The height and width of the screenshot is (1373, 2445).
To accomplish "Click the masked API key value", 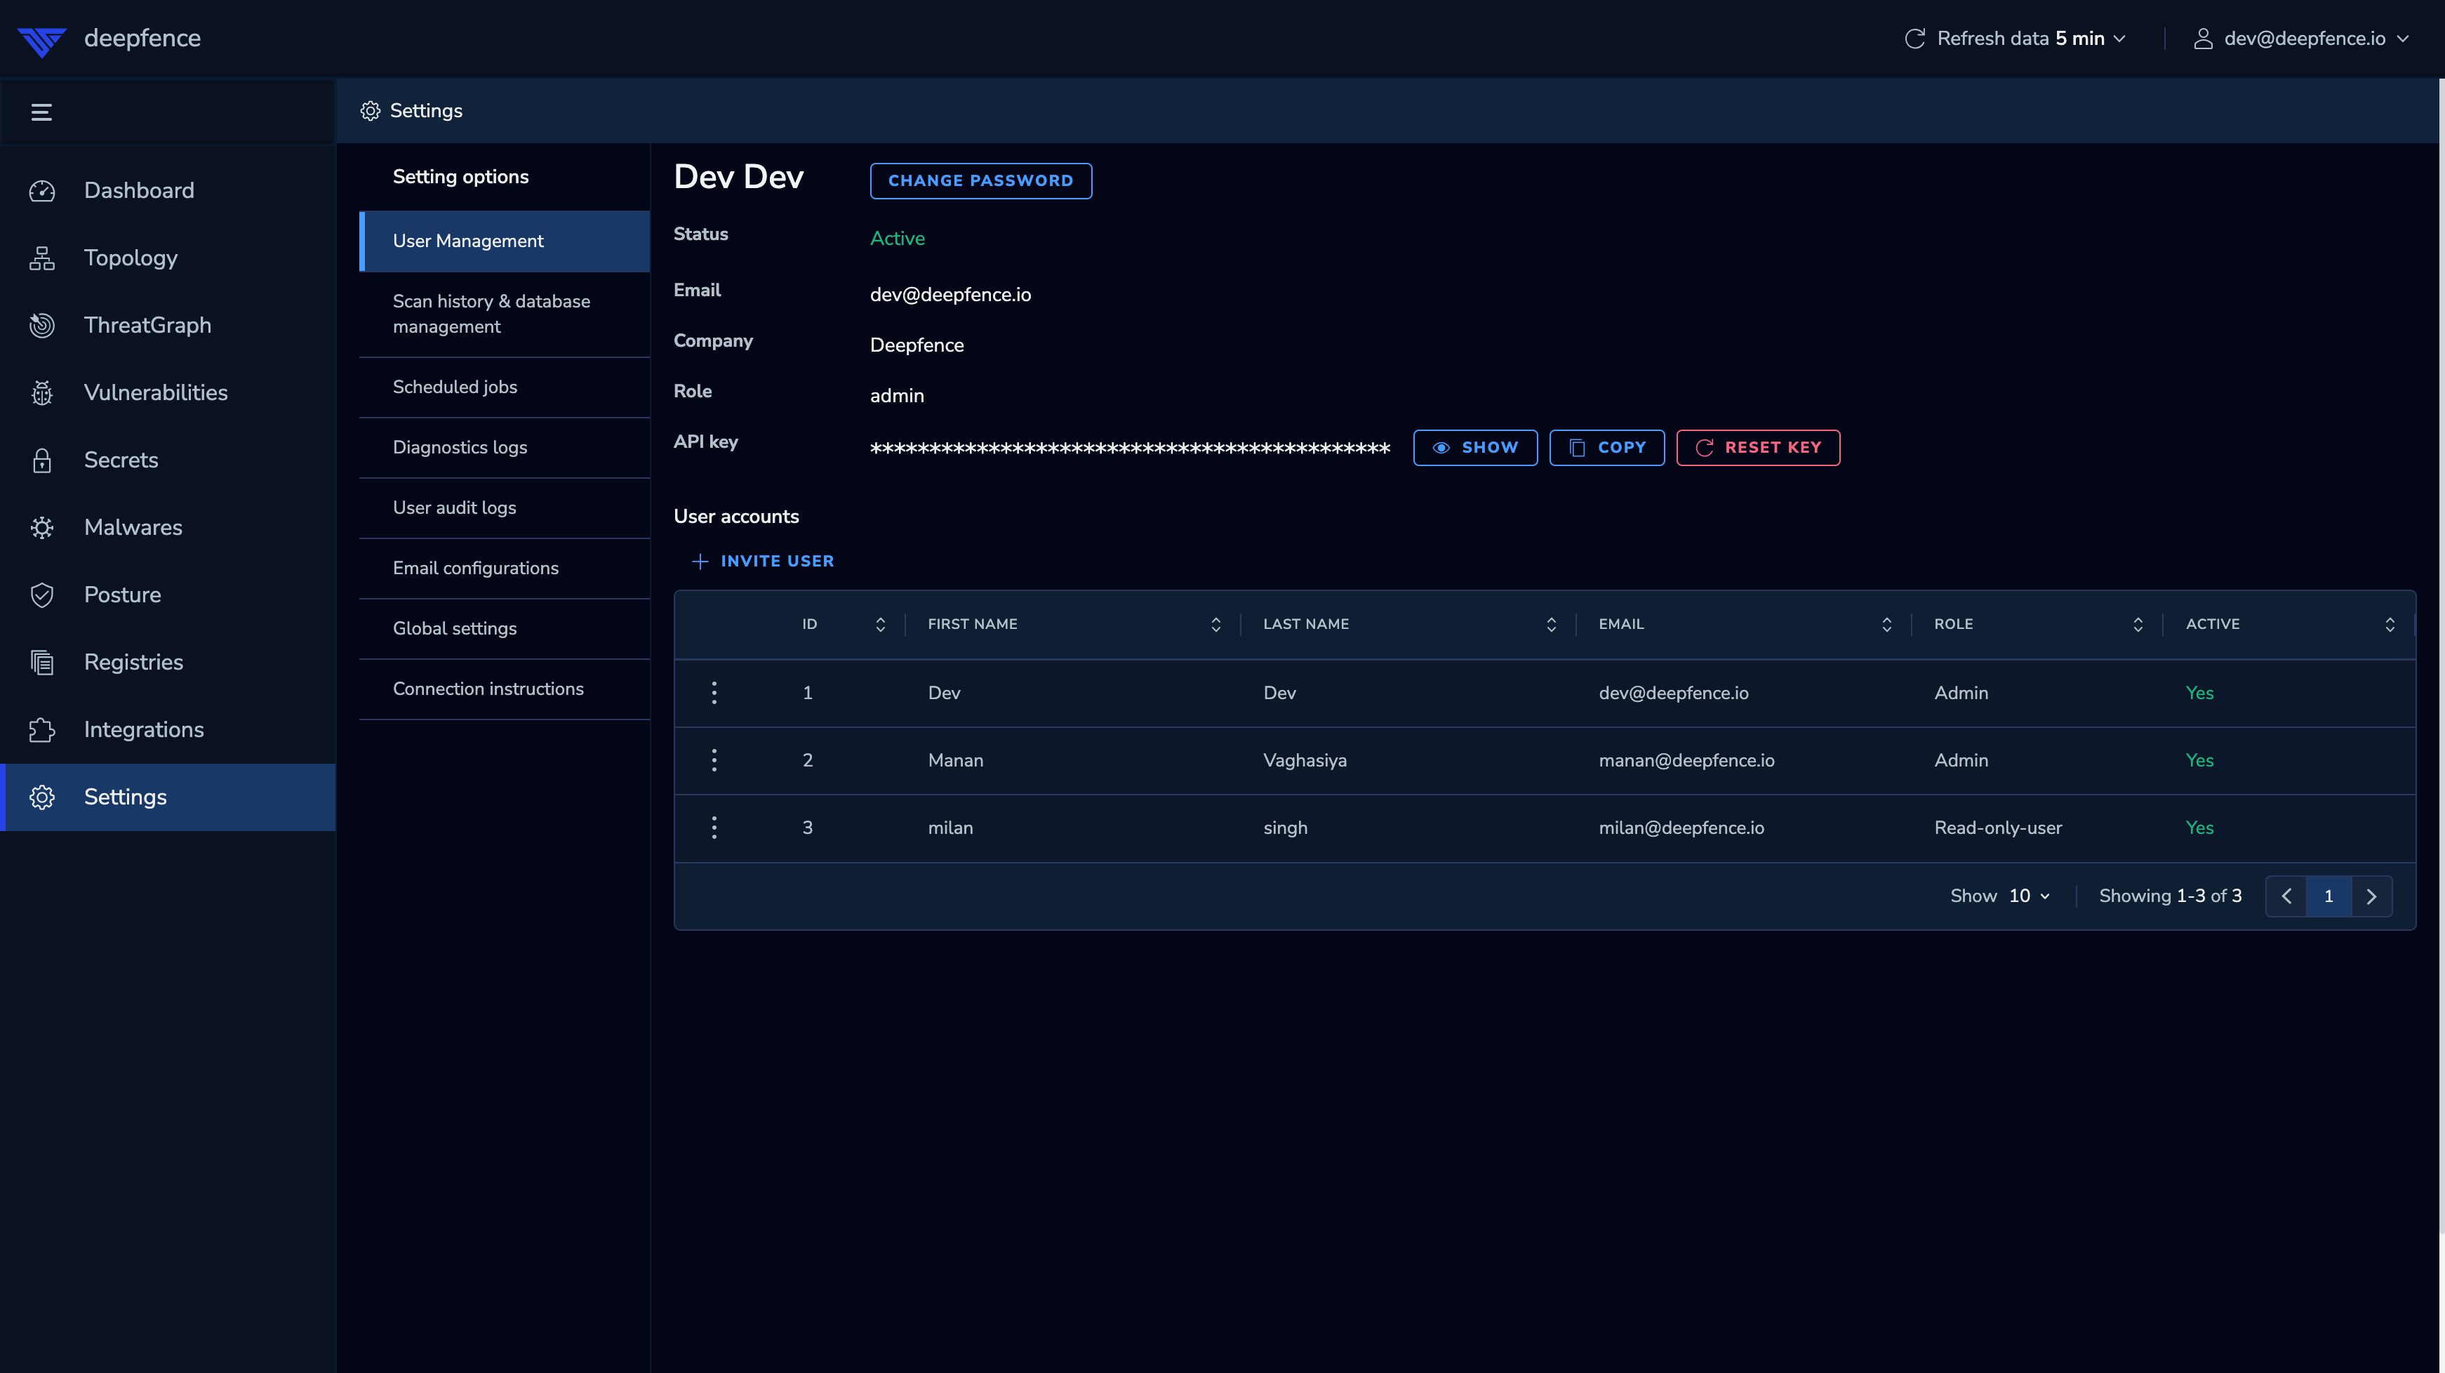I will [1129, 448].
